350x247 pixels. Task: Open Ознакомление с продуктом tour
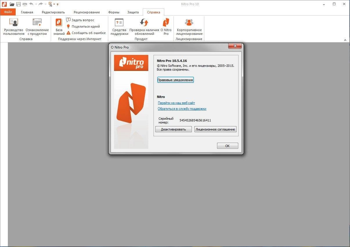click(37, 27)
